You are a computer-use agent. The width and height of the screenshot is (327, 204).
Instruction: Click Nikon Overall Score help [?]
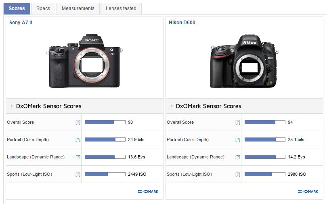tap(238, 123)
